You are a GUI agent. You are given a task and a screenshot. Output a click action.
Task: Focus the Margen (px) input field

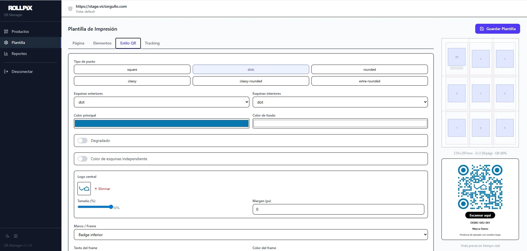coord(338,209)
